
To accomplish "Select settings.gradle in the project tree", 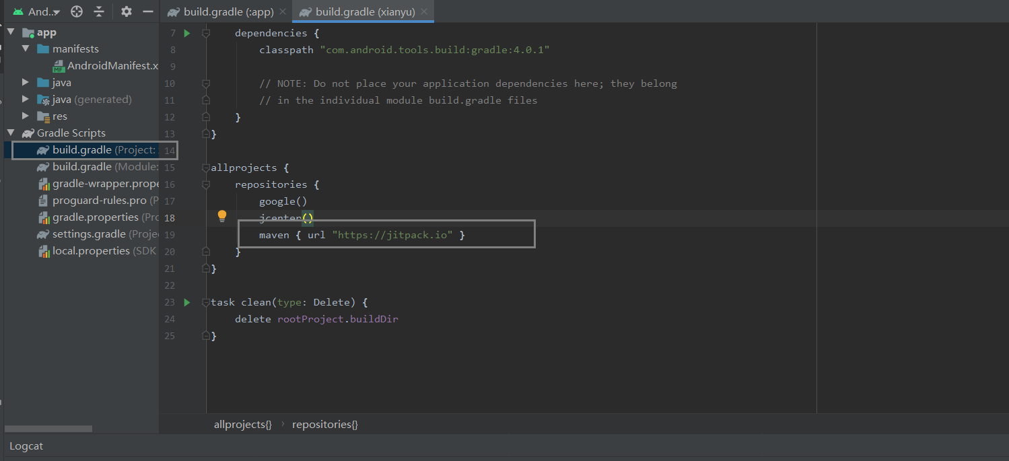I will [89, 234].
